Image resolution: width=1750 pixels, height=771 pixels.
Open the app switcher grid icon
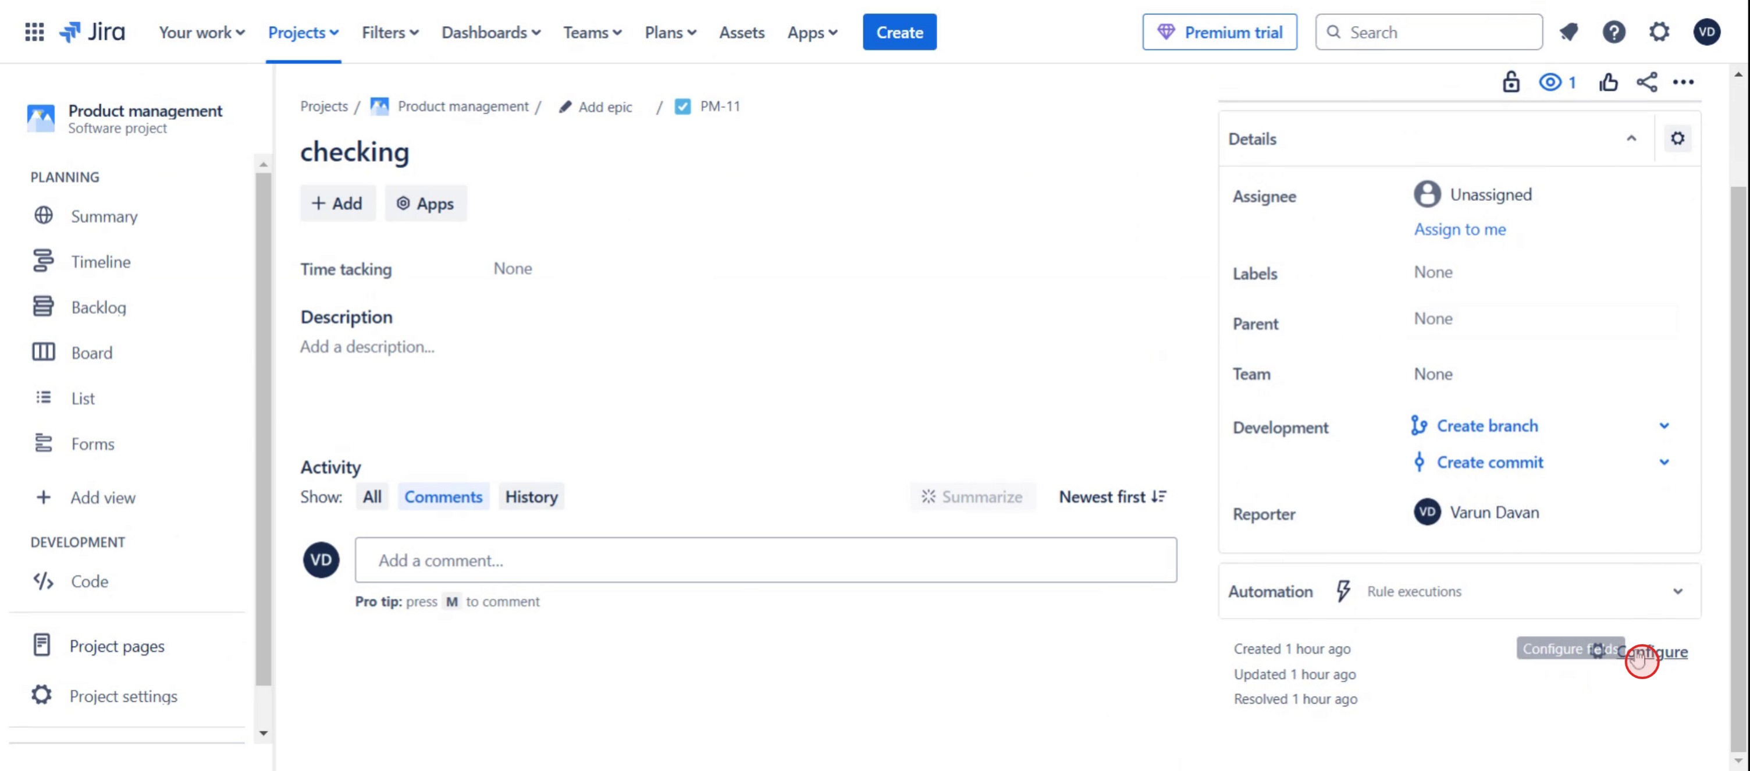coord(34,32)
